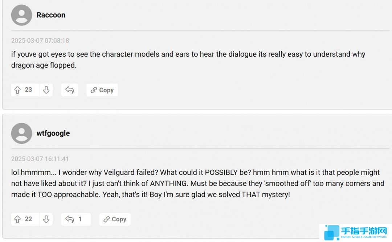Downvote wtfgoogle's comment with the down arrow
This screenshot has width=392, height=242.
click(x=46, y=219)
